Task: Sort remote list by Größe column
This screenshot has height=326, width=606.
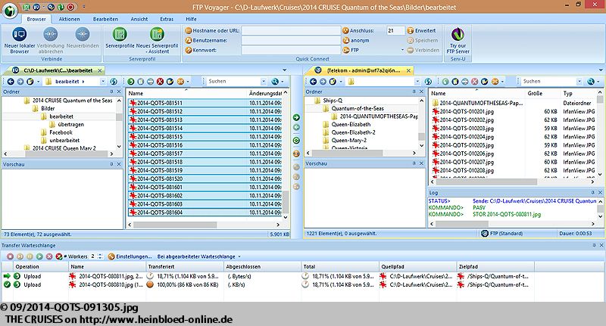Action: coord(535,93)
